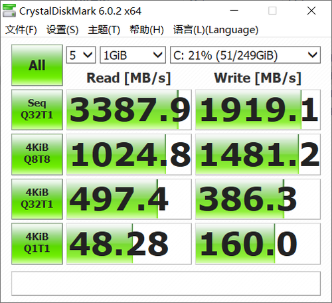This screenshot has height=303, width=332.
Task: Start the 4KiB Q32T1 test
Action: pyautogui.click(x=37, y=199)
